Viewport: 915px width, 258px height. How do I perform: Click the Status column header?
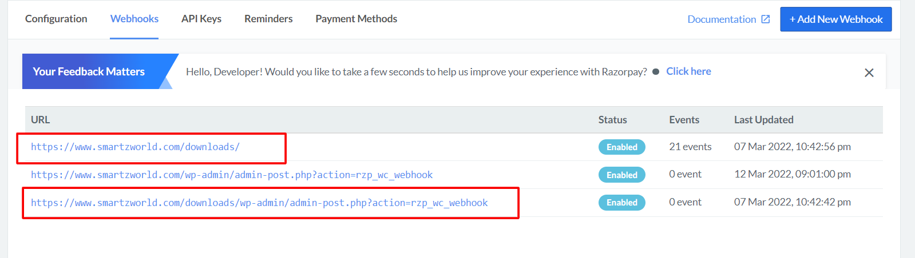coord(612,120)
